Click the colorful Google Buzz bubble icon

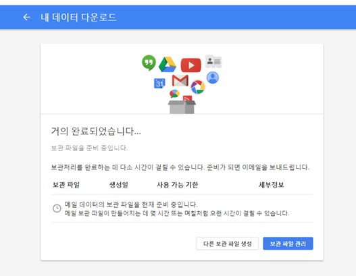tap(174, 93)
